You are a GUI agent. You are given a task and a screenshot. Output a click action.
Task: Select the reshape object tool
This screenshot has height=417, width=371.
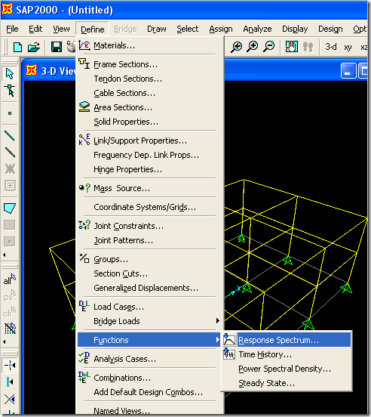[x=10, y=91]
